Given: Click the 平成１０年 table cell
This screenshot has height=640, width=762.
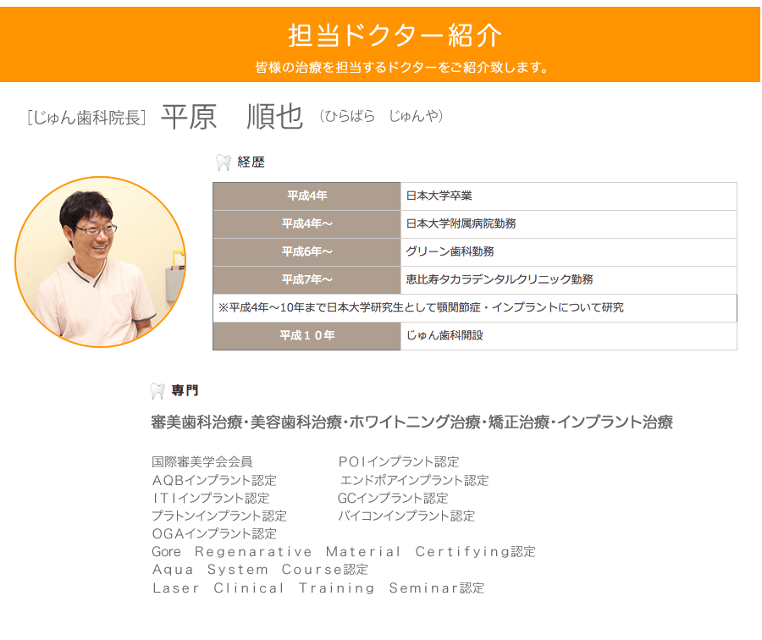Looking at the screenshot, I should (x=306, y=336).
